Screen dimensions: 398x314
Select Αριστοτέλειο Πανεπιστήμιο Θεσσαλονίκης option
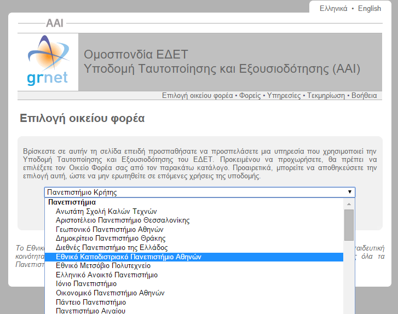tap(194, 220)
